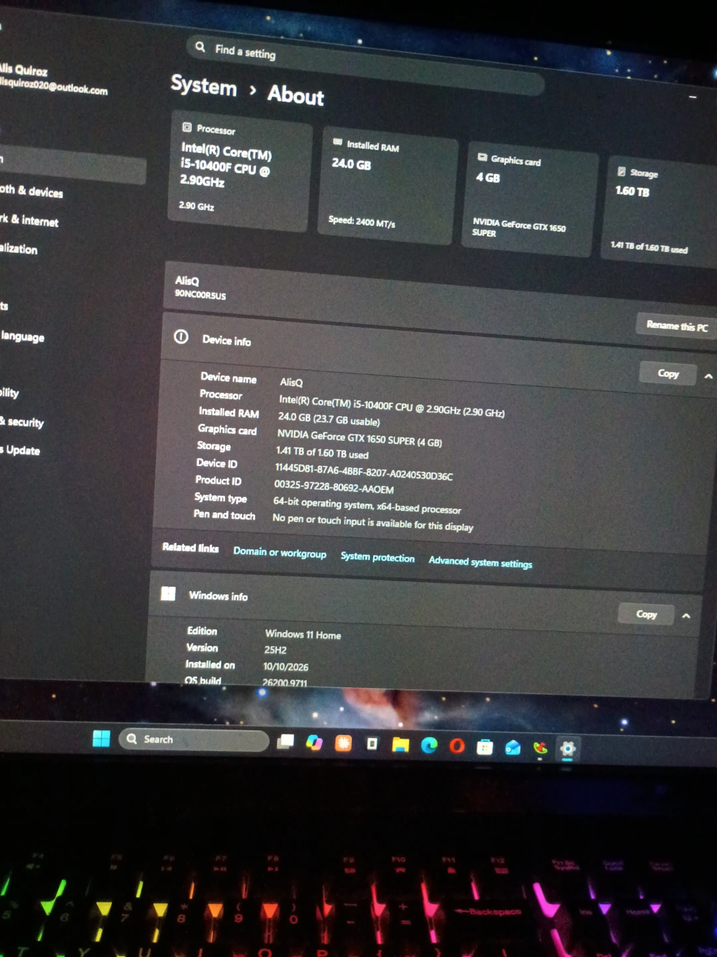Open Time & language settings
Viewport: 717px width, 957px height.
pyautogui.click(x=22, y=336)
